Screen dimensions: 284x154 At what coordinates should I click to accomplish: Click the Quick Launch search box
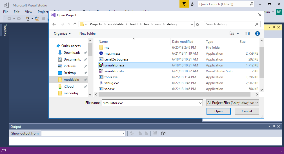pyautogui.click(x=226, y=4)
